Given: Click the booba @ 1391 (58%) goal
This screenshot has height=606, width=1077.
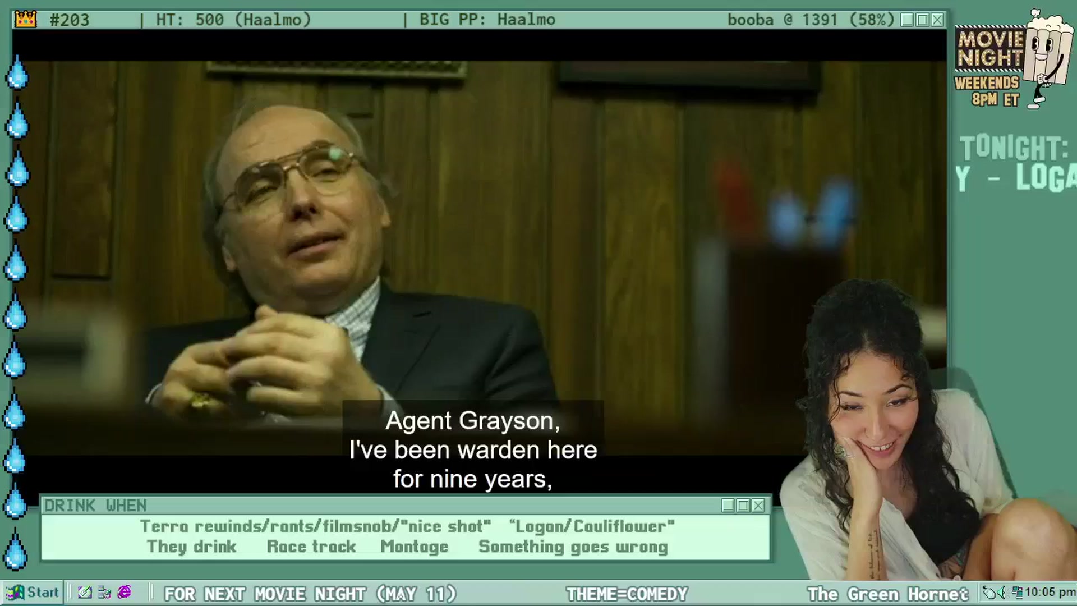Looking at the screenshot, I should point(811,20).
